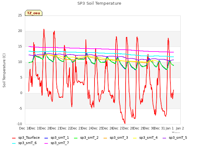Image resolution: width=199 pixels, height=149 pixels.
Task: Toggle the sp3_smT_3 legend entry
Action: [x=116, y=138]
